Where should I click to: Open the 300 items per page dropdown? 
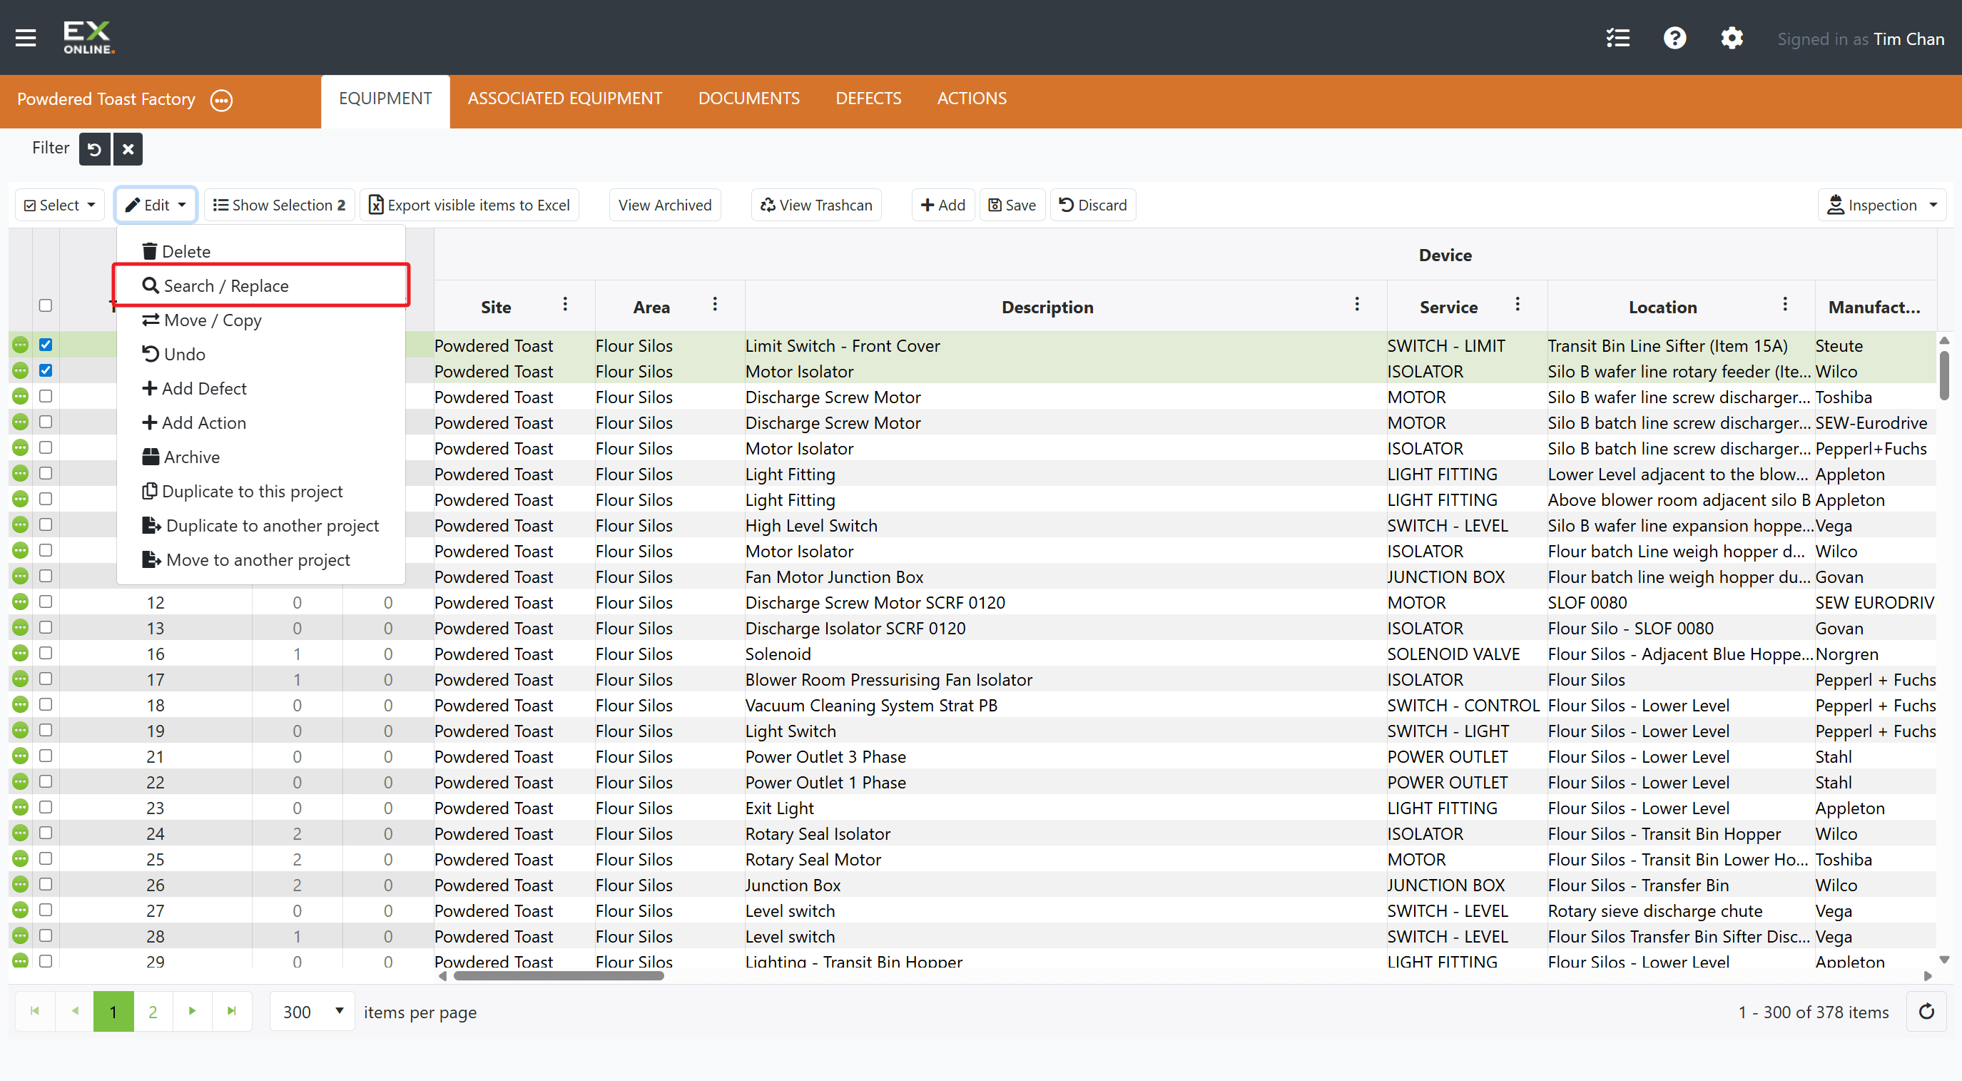(x=312, y=1011)
